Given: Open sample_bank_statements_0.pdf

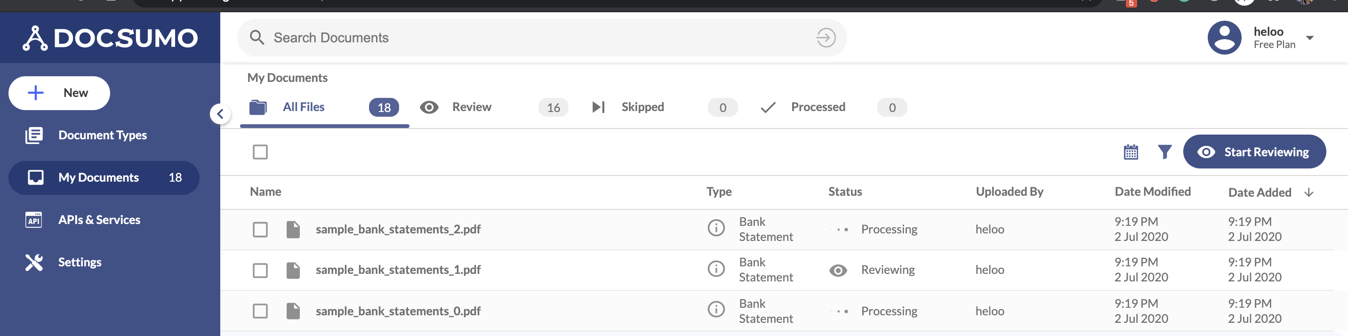Looking at the screenshot, I should pos(398,311).
